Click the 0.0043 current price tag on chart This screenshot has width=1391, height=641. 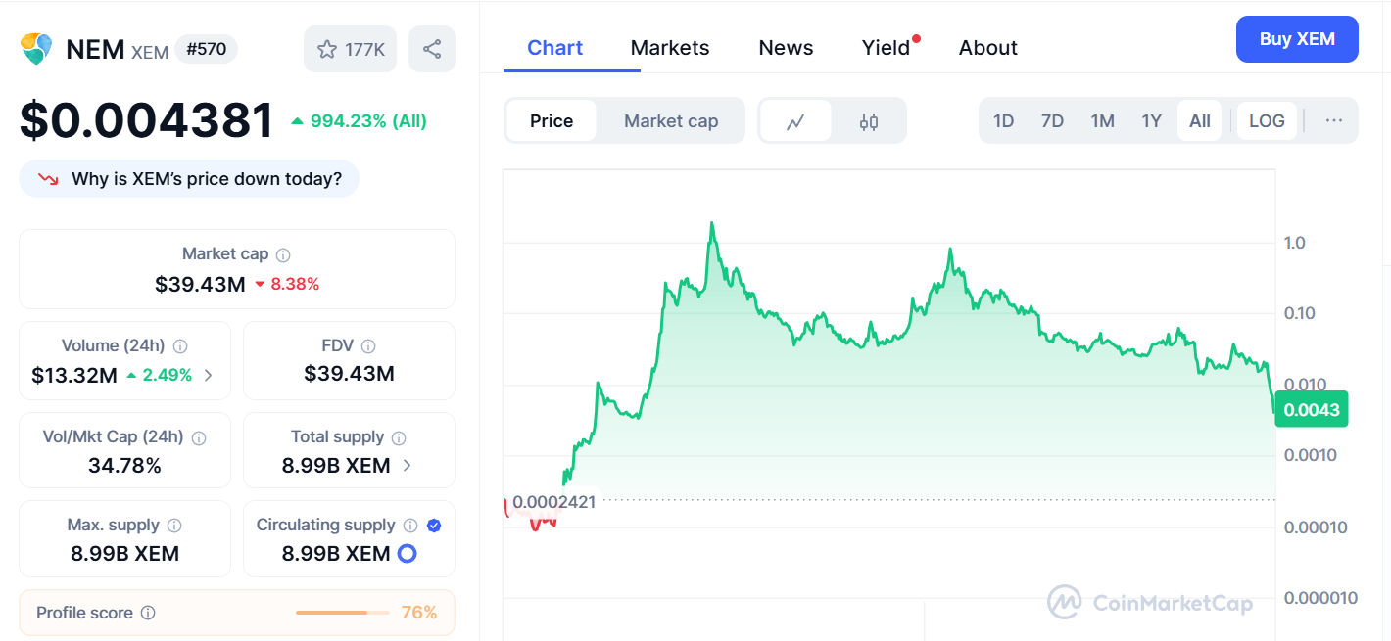[1312, 409]
